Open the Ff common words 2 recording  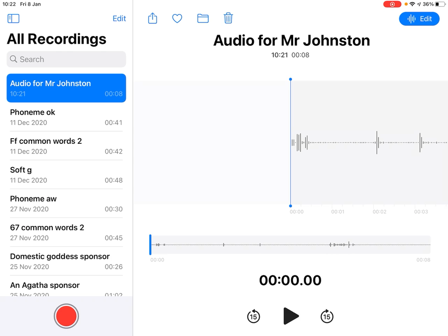(66, 146)
